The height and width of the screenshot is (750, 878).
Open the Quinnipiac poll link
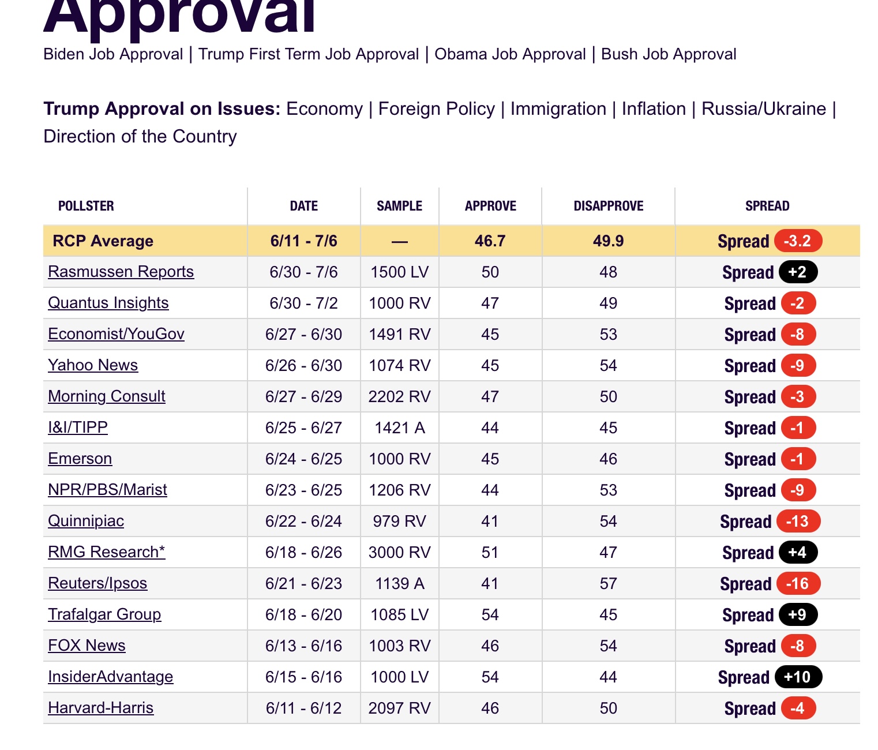(86, 521)
